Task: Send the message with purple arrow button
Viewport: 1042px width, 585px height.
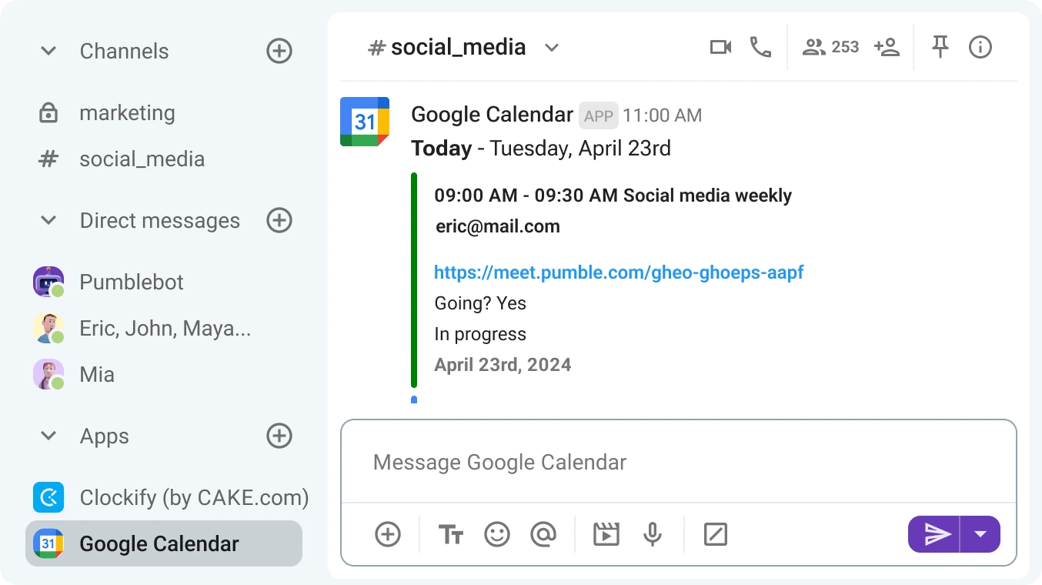Action: [934, 534]
